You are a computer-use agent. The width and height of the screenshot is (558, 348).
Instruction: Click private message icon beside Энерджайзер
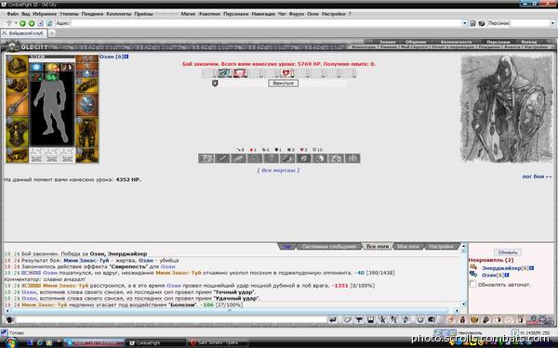pyautogui.click(x=473, y=267)
